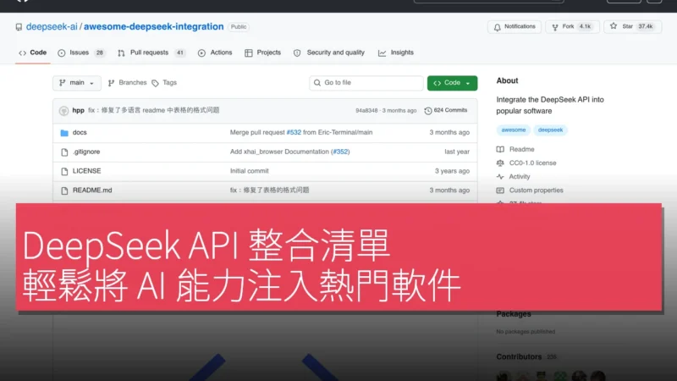Click the awesome topic tag
The width and height of the screenshot is (677, 381).
(514, 130)
